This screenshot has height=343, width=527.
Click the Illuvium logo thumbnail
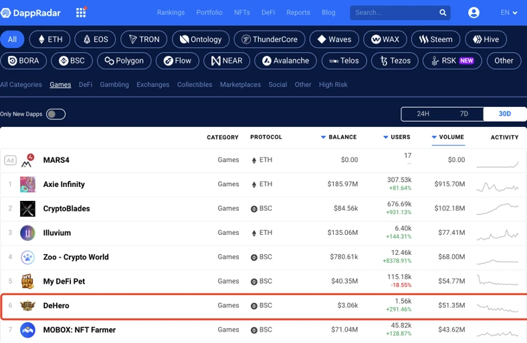[x=27, y=233]
